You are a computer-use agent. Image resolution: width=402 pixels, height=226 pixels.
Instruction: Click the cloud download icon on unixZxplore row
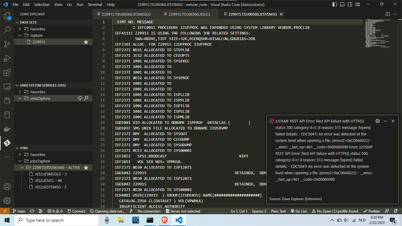(80, 98)
